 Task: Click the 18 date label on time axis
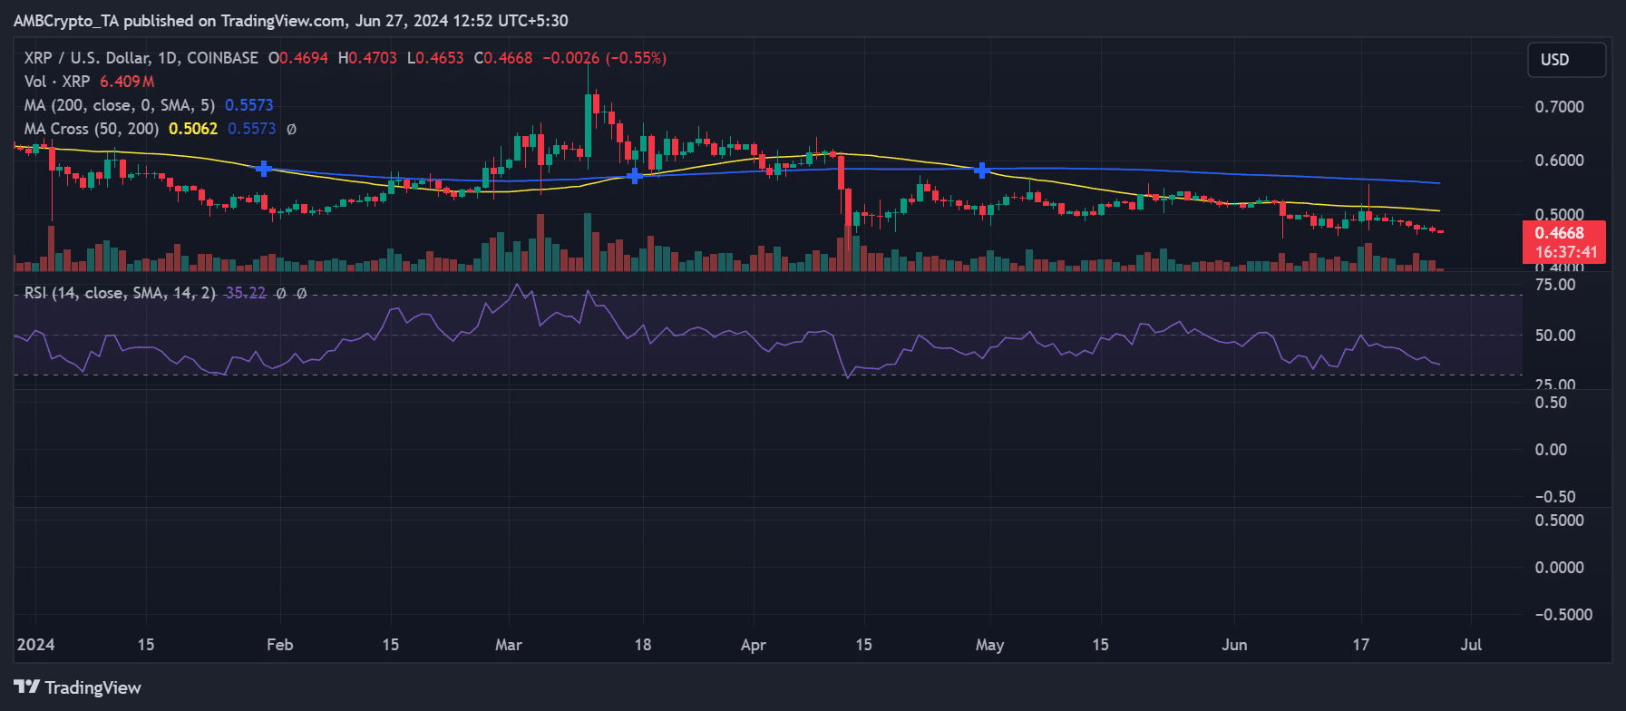click(643, 645)
